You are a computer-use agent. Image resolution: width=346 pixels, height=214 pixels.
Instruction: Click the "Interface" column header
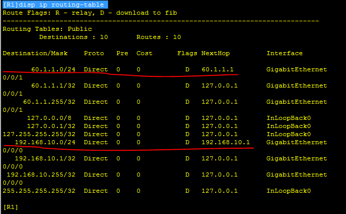(285, 53)
